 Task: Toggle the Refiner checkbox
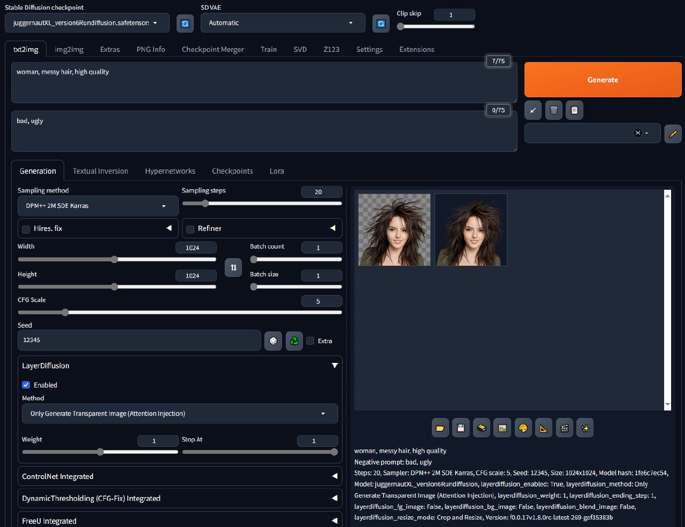(x=190, y=229)
